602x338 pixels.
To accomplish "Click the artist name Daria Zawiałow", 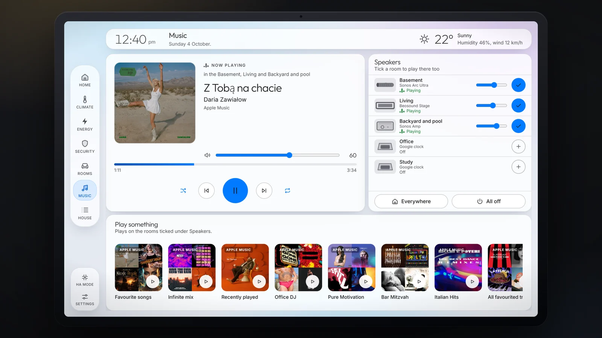I will click(225, 100).
